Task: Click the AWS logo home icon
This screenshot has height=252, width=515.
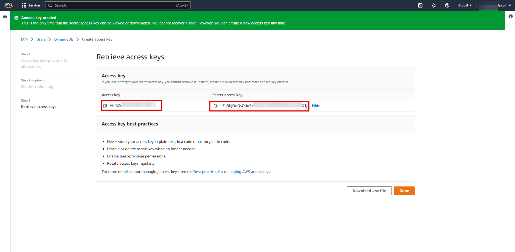Action: click(9, 5)
